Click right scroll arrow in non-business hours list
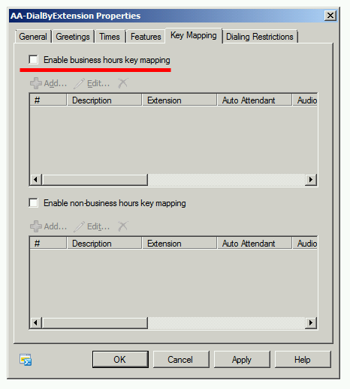 coord(311,322)
